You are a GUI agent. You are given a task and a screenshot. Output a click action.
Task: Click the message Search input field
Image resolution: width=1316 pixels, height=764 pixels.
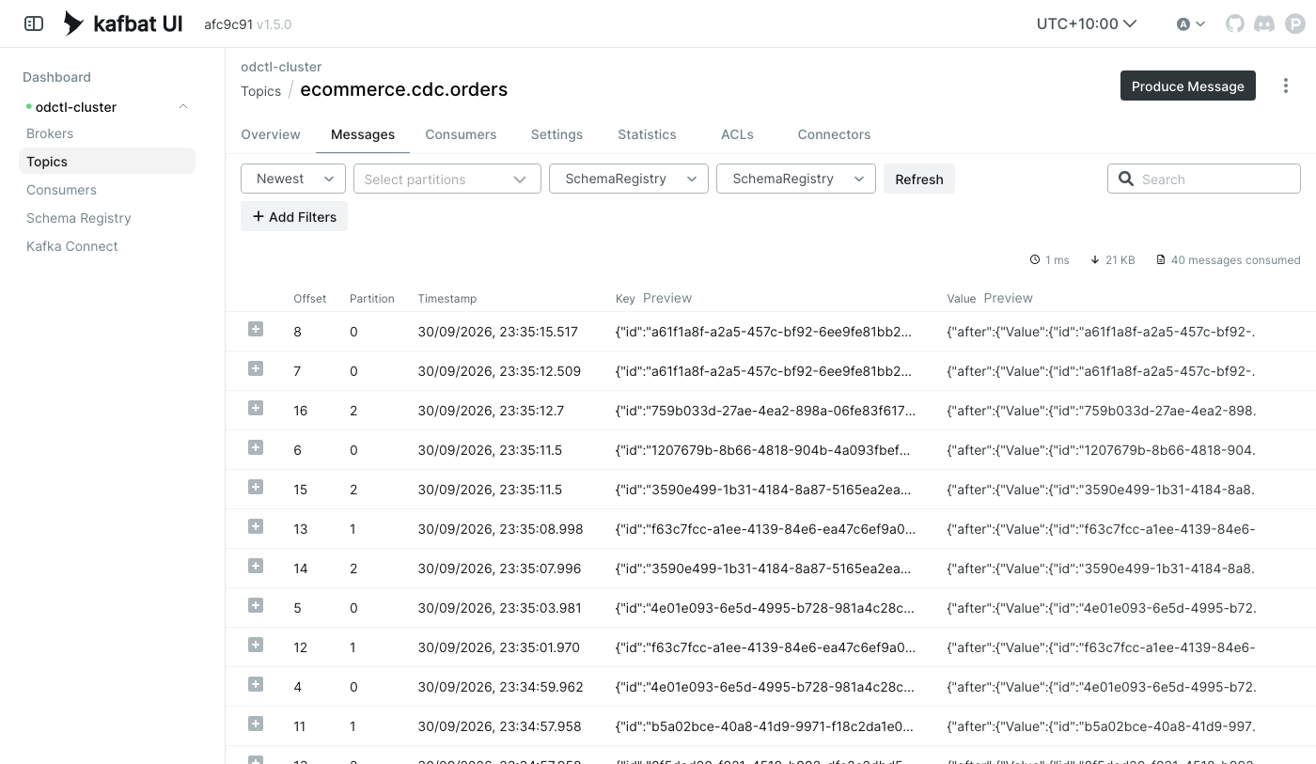[x=1204, y=179]
